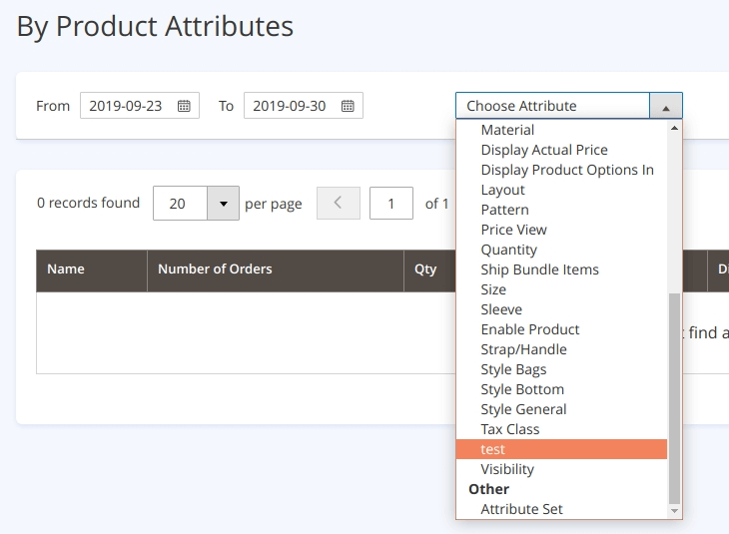729x534 pixels.
Task: Sort by the Name column header
Action: (x=66, y=268)
